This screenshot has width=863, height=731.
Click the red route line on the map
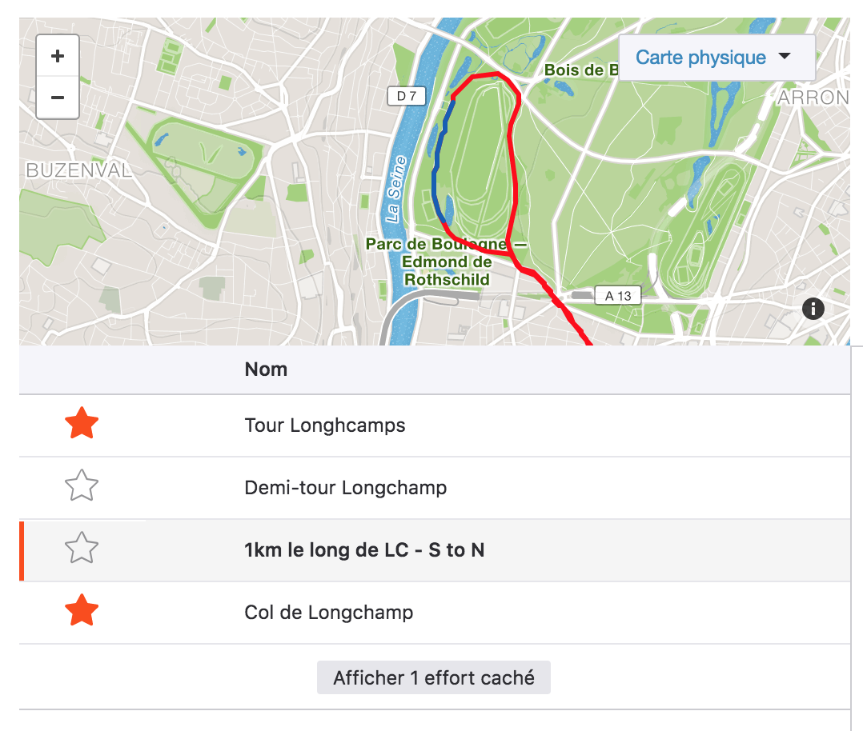click(x=514, y=165)
